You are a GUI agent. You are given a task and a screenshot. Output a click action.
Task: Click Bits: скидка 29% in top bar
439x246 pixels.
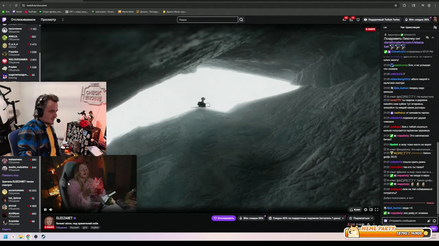(417, 19)
